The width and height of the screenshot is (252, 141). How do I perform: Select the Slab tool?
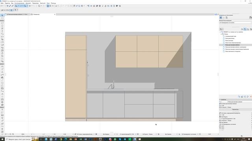tap(2, 36)
